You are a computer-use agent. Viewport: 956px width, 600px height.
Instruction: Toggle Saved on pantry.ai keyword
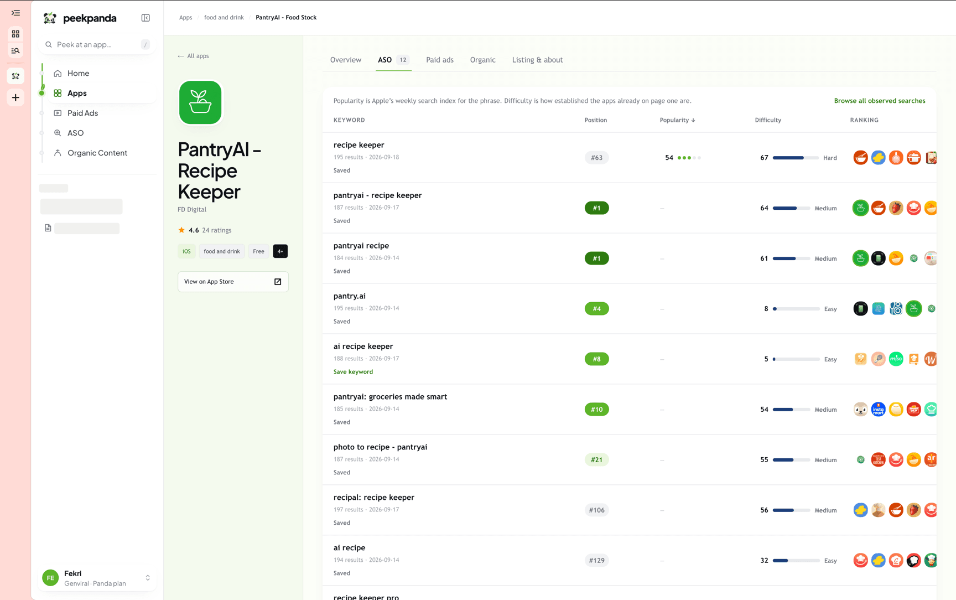click(342, 322)
